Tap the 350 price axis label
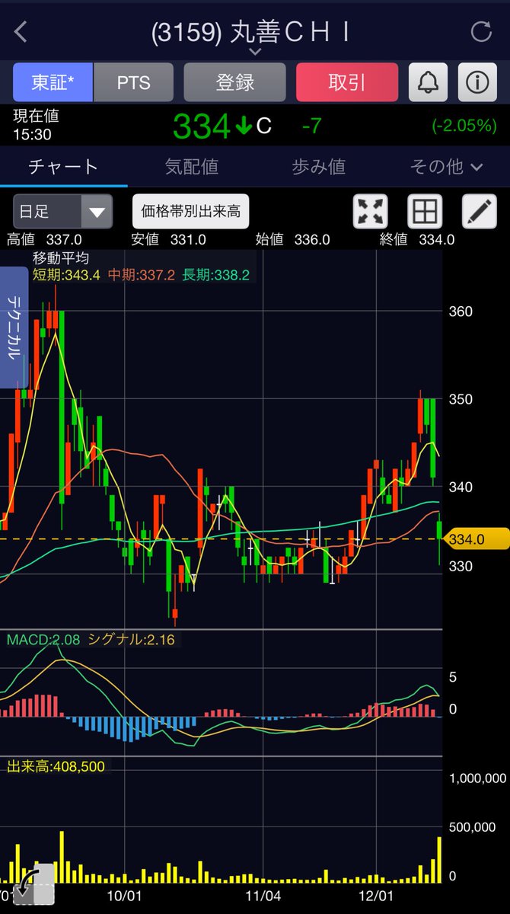The height and width of the screenshot is (914, 510). coord(461,398)
